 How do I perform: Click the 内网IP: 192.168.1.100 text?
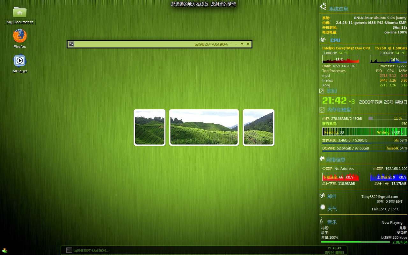point(390,169)
